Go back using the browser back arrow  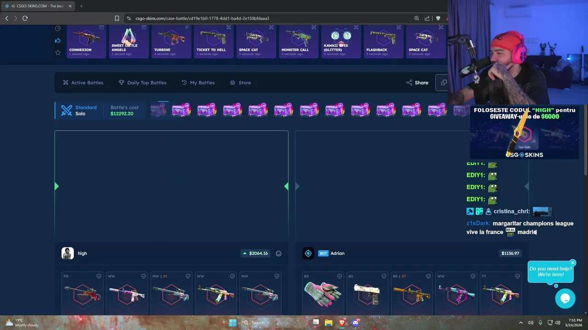point(6,18)
